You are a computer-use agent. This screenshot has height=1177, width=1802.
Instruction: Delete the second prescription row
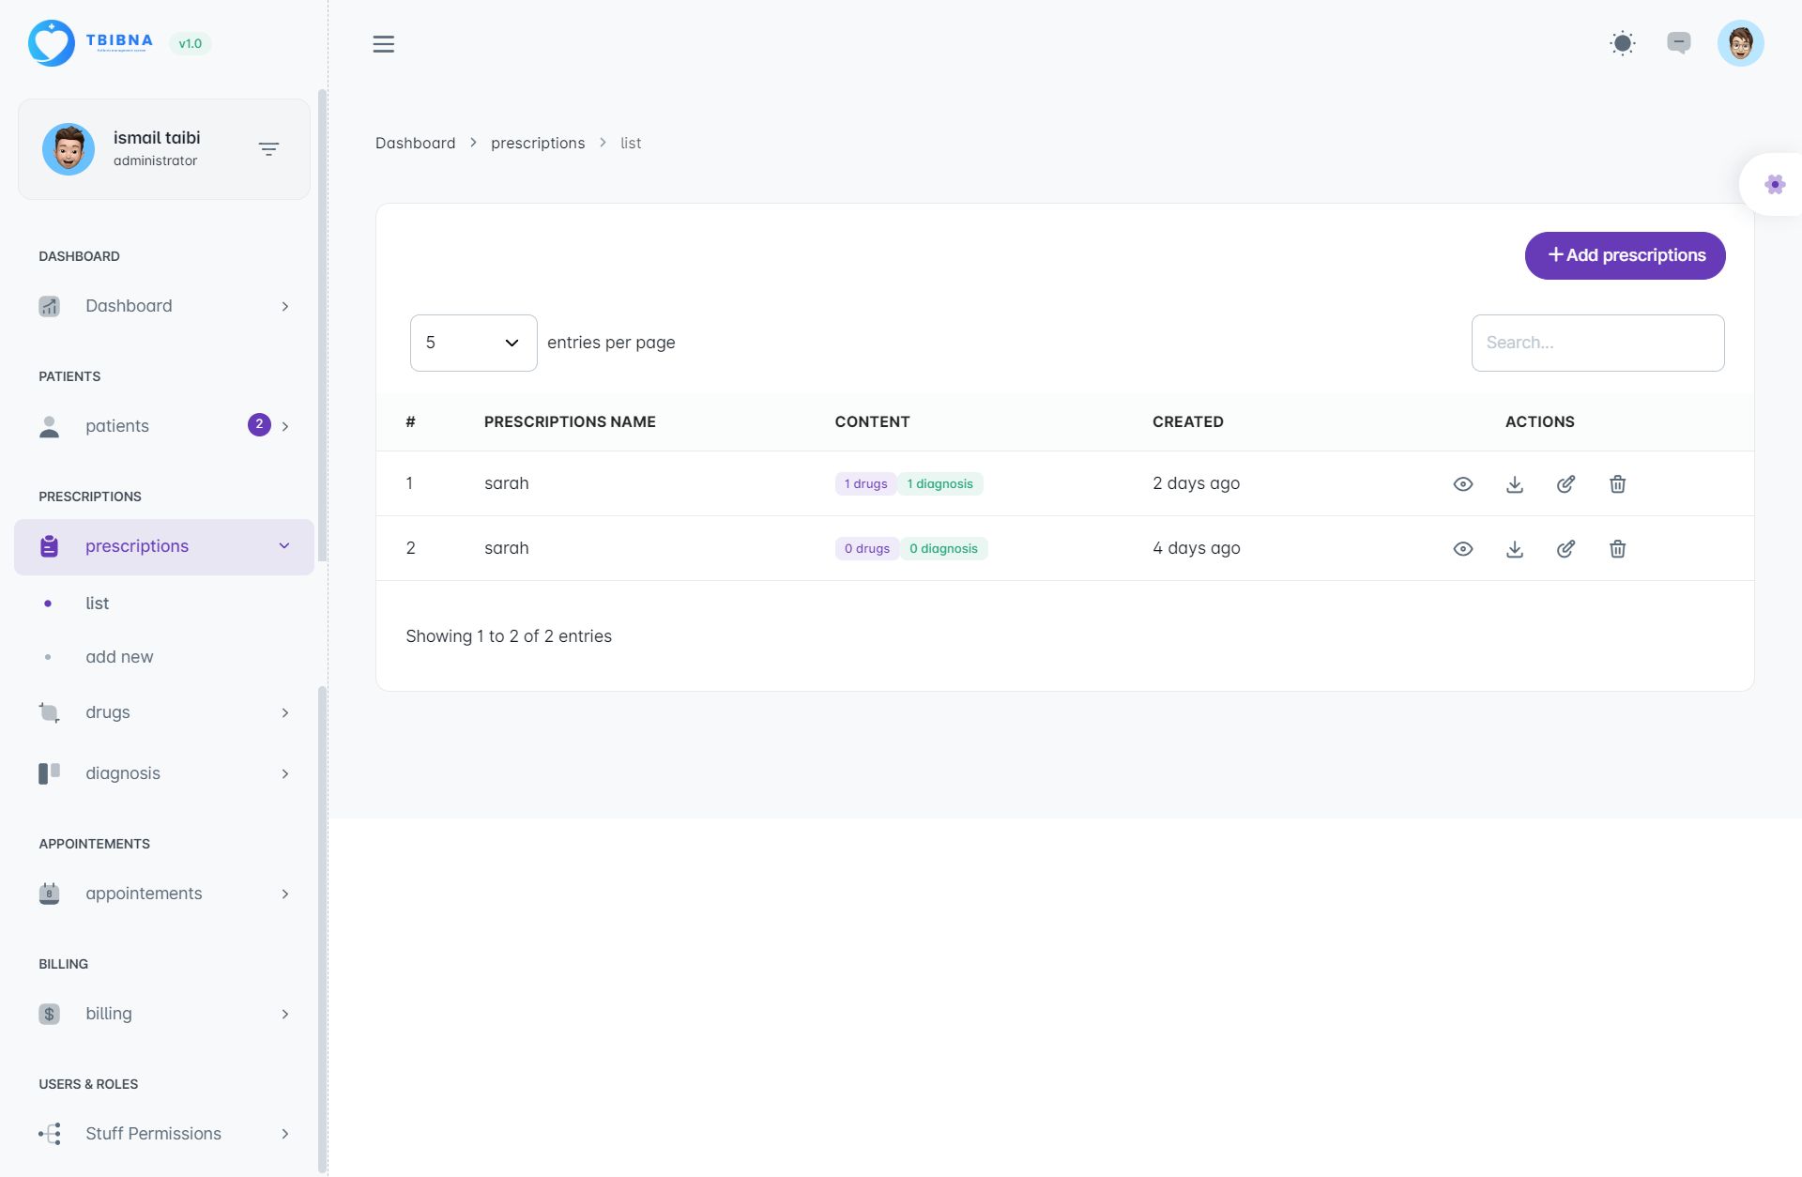pos(1617,549)
